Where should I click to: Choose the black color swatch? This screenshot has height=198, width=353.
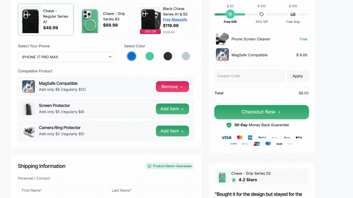coord(168,56)
